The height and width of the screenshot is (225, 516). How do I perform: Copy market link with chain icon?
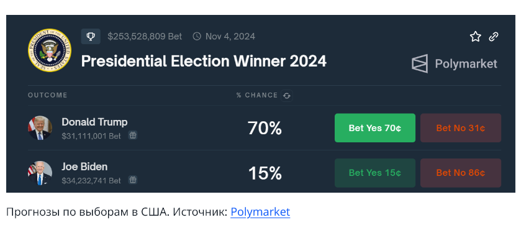(494, 36)
